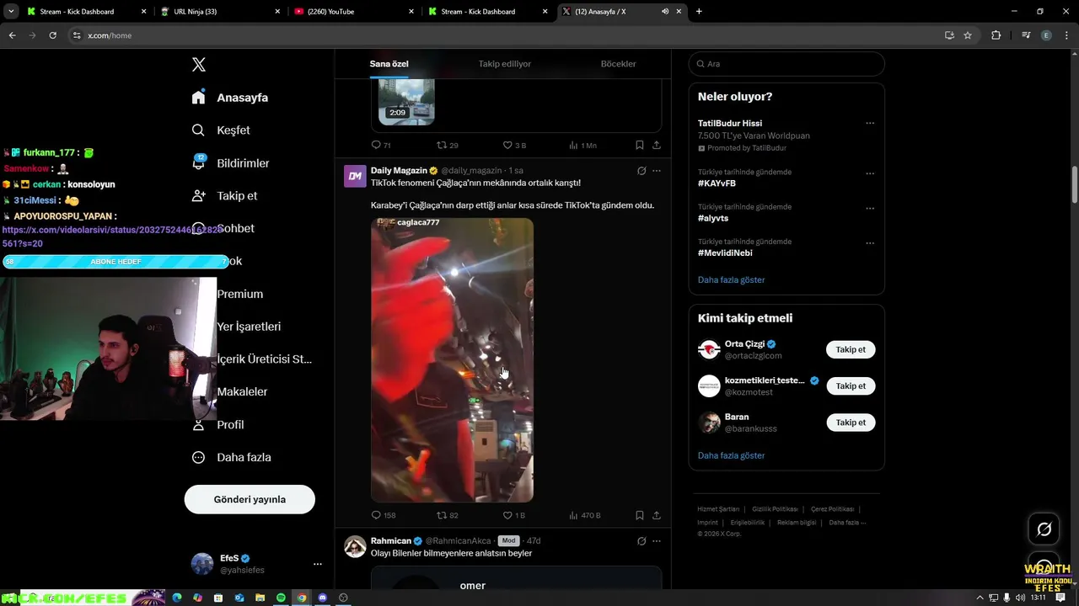Open the #KAYvFB trend

[x=717, y=183]
